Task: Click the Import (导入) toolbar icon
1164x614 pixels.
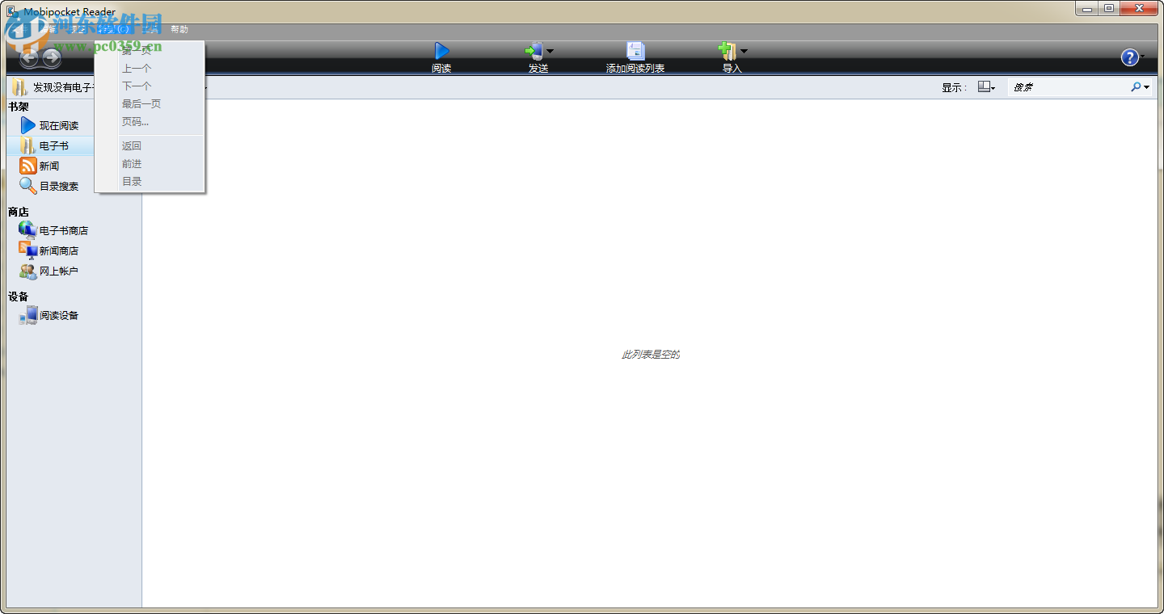Action: 727,52
